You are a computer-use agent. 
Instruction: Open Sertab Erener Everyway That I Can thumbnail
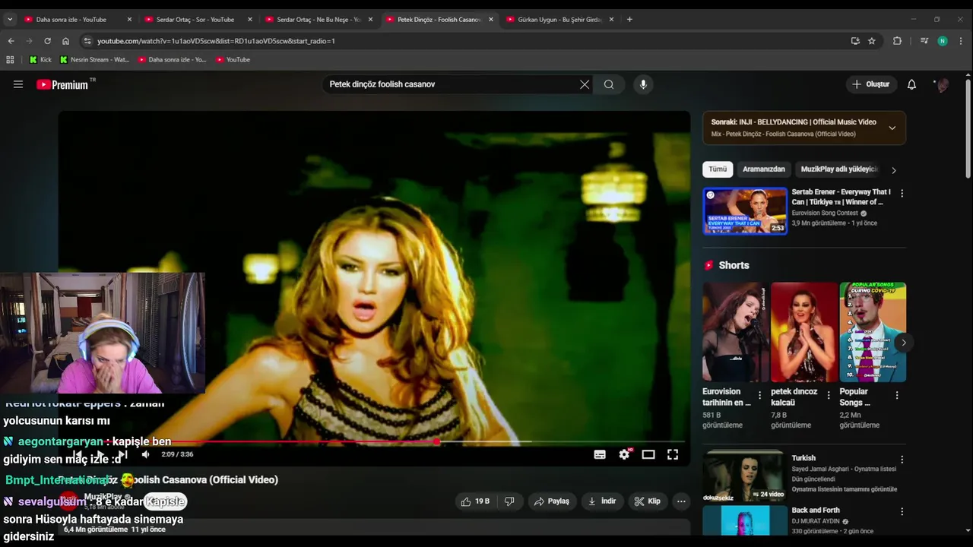[x=745, y=211]
